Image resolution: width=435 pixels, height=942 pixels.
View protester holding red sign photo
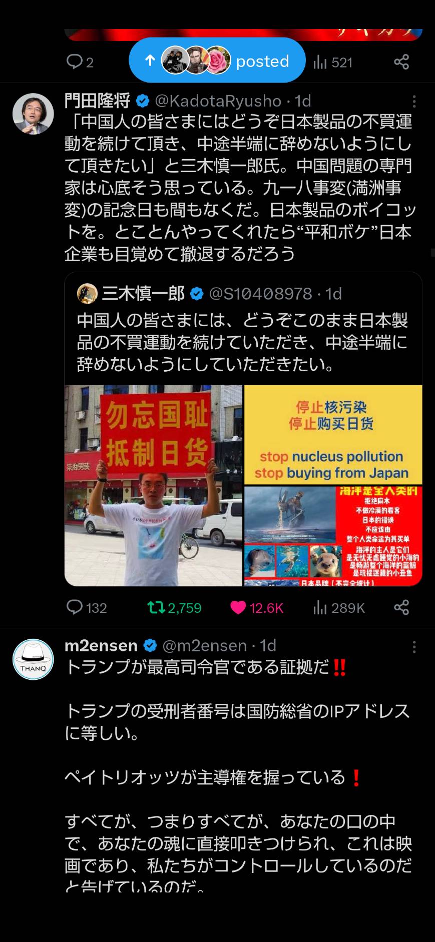pyautogui.click(x=154, y=485)
